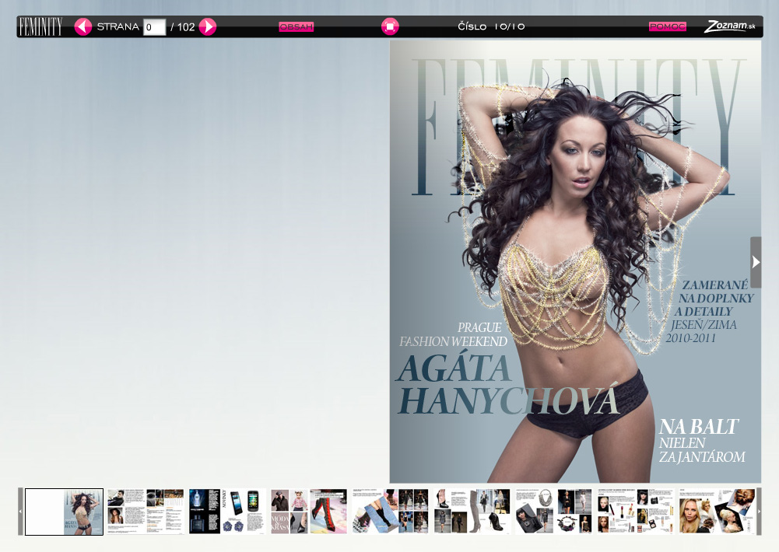This screenshot has height=552, width=779.
Task: Click the "/ 102" total pages text
Action: click(x=182, y=27)
